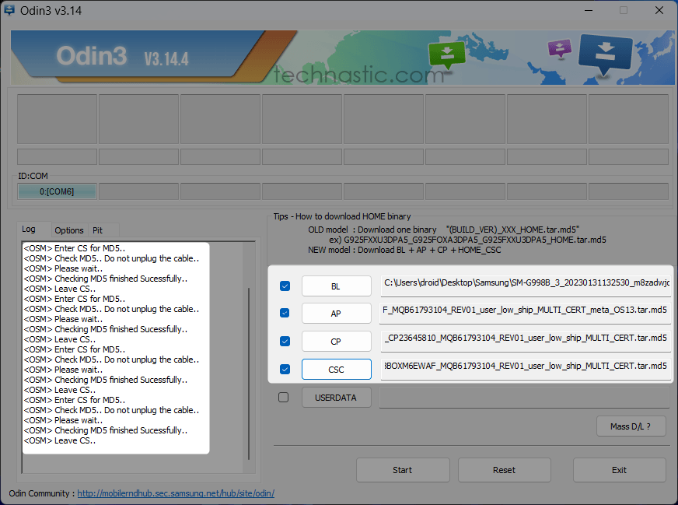Click first '<OSM> Enter CS for MD5..' log line
678x505 pixels.
click(x=75, y=248)
